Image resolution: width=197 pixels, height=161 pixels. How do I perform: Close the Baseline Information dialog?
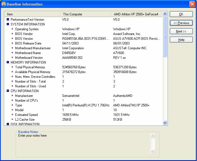pos(192,4)
